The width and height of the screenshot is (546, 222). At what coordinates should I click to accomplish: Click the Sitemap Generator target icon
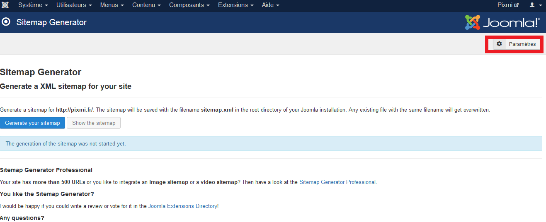click(x=6, y=22)
